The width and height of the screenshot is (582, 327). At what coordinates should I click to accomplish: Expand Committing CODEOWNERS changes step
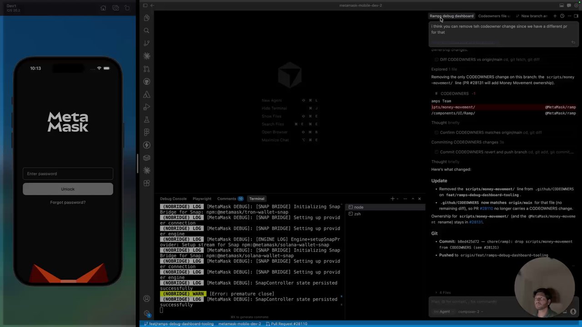click(467, 142)
